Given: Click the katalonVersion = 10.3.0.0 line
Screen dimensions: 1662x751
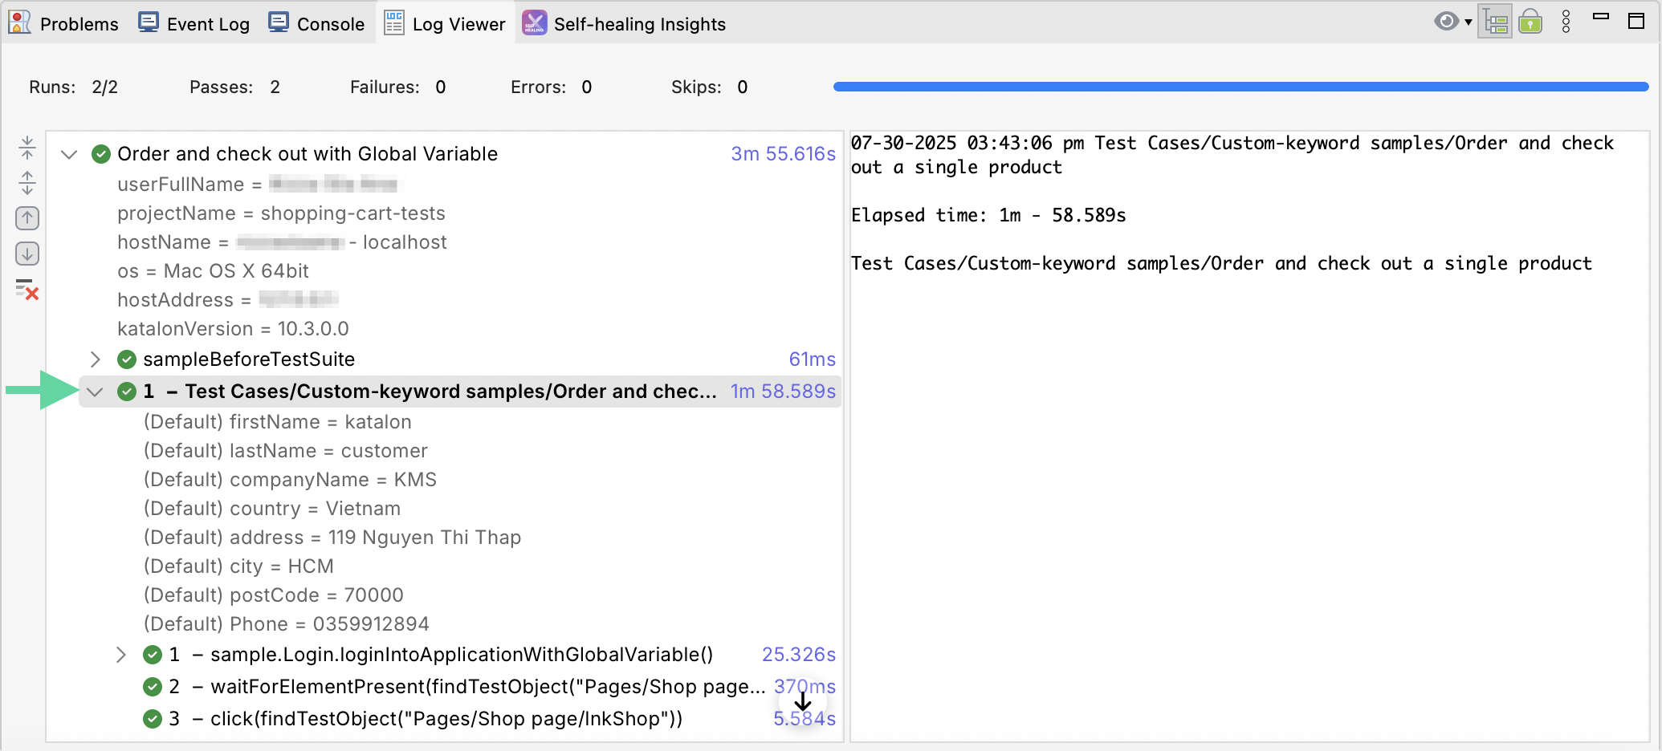Looking at the screenshot, I should [233, 329].
